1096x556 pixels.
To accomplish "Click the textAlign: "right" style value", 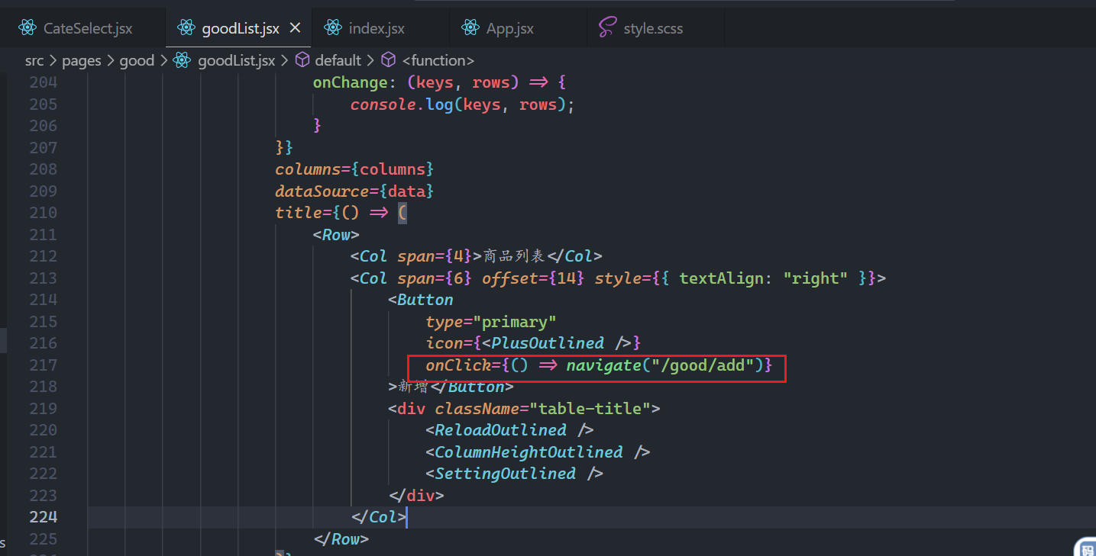I will (x=764, y=278).
